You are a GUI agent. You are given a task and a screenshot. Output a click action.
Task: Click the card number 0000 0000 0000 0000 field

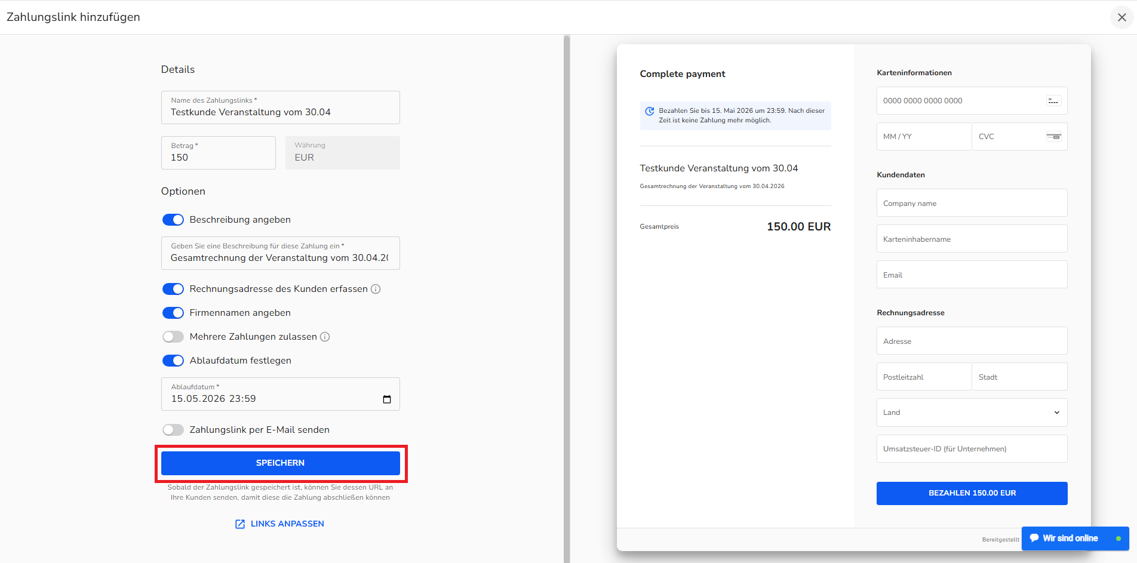972,101
